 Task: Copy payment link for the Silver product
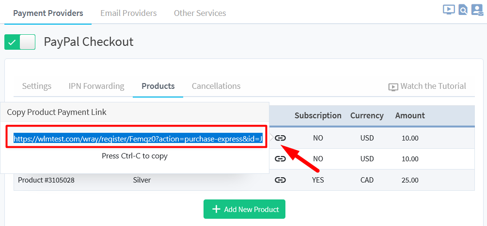(280, 180)
